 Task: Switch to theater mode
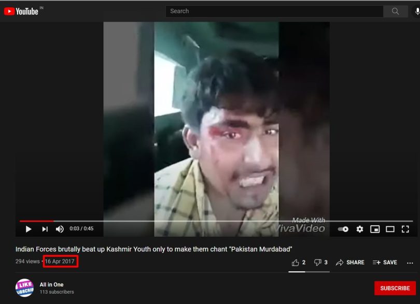390,229
